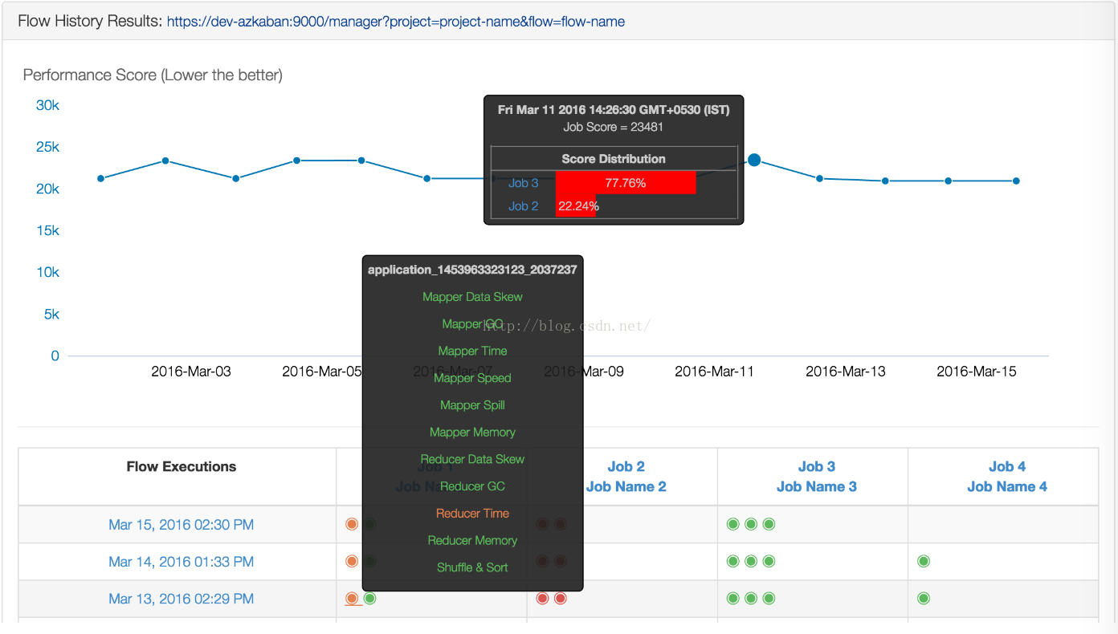Click Mapper Speed in the heuristics popup
1118x634 pixels.
coord(472,378)
